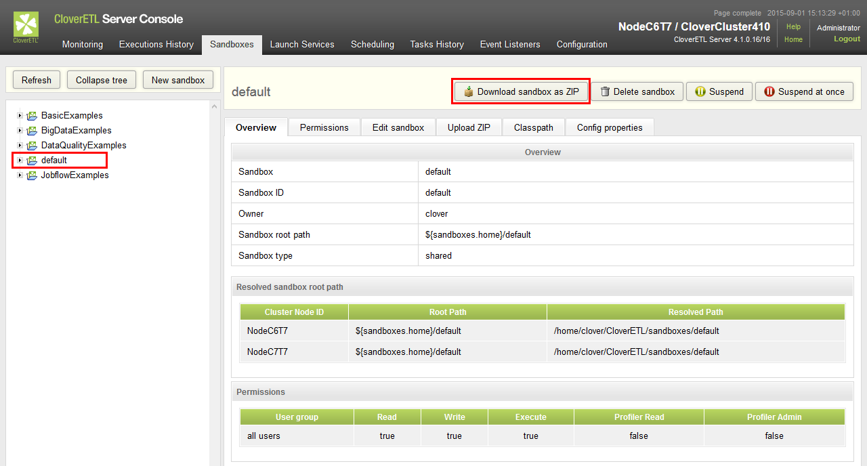Click Suspend at once button
Viewport: 867px width, 466px height.
804,91
